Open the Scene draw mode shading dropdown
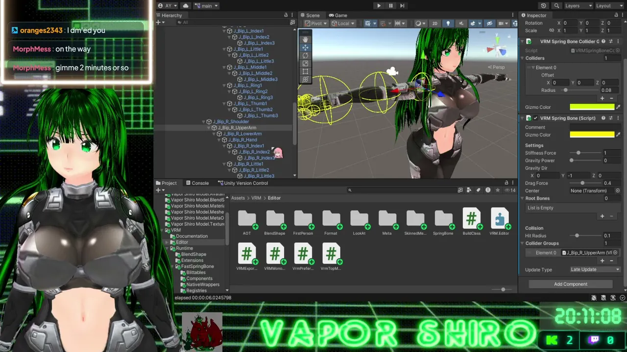Viewport: 627px width, 352px height. tap(420, 23)
